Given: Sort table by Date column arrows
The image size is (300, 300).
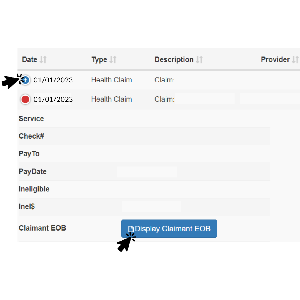Looking at the screenshot, I should (x=43, y=59).
